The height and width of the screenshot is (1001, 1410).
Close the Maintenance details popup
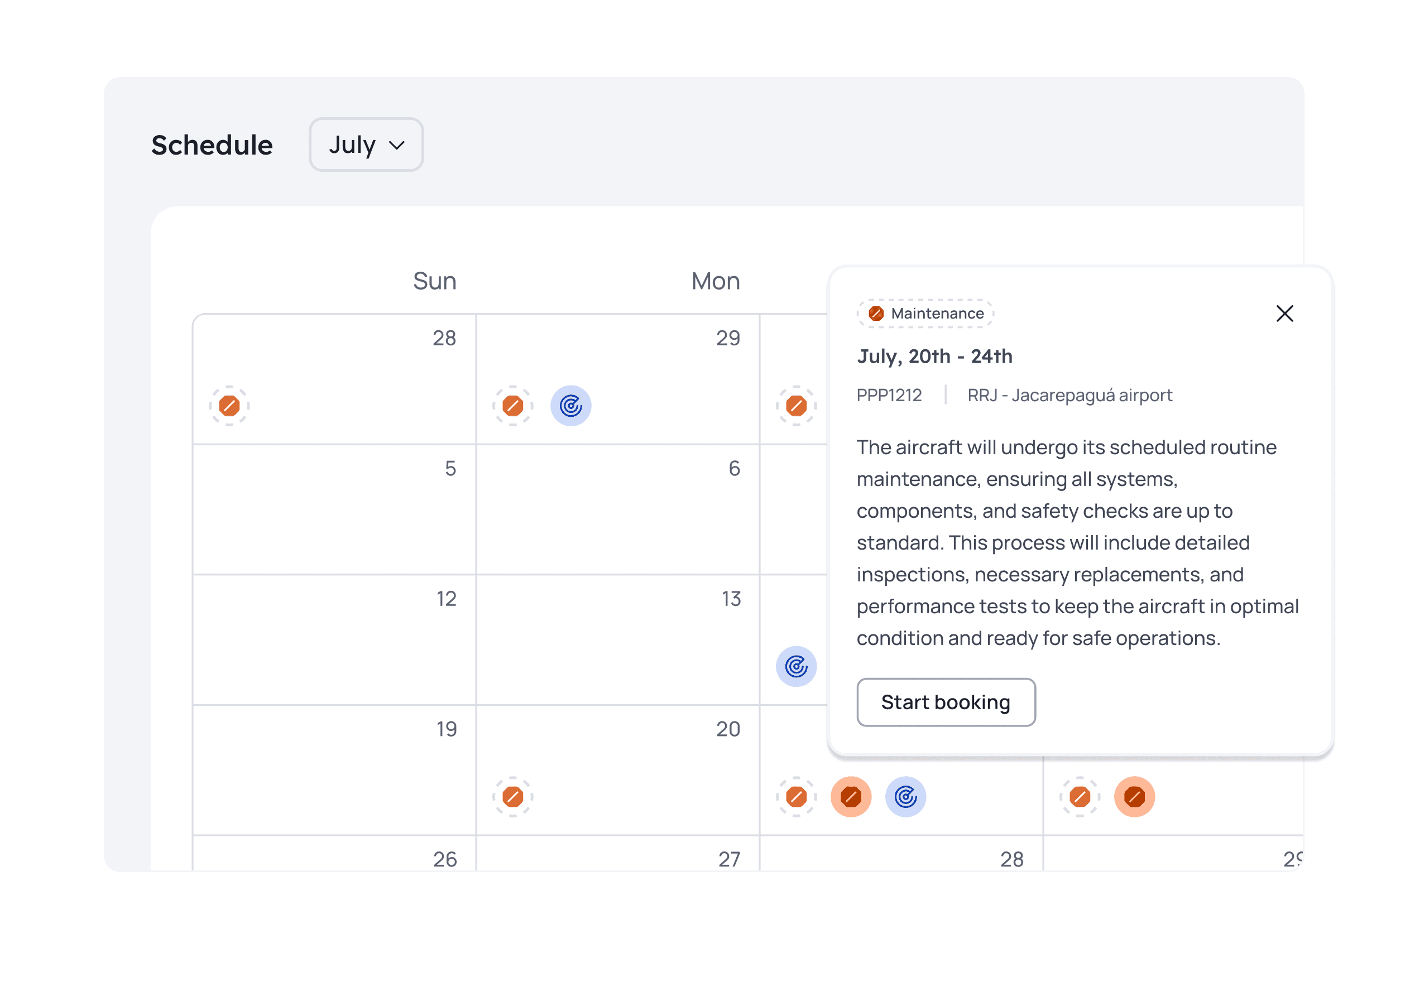1284,314
